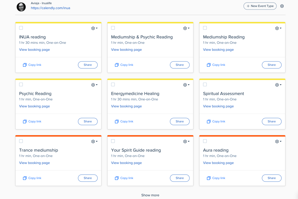Screen dimensions: 298x199
Task: Open gear dropdown on Mediumship & Psychic Reading
Action: tap(186, 28)
